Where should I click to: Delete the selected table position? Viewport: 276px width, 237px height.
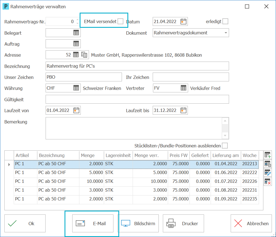(267, 181)
